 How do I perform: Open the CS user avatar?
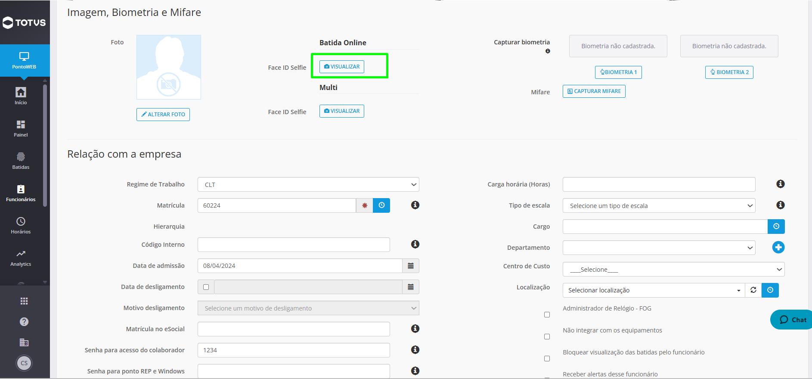coord(24,363)
